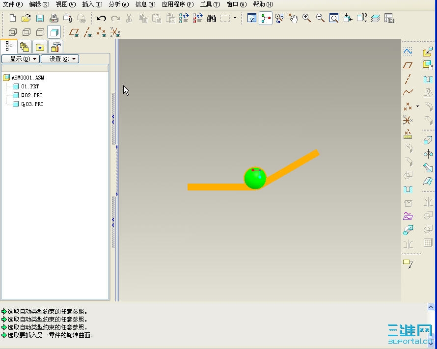Screen dimensions: 437x349
Task: Insert a datum curve from right toolbar
Action: [x=408, y=92]
